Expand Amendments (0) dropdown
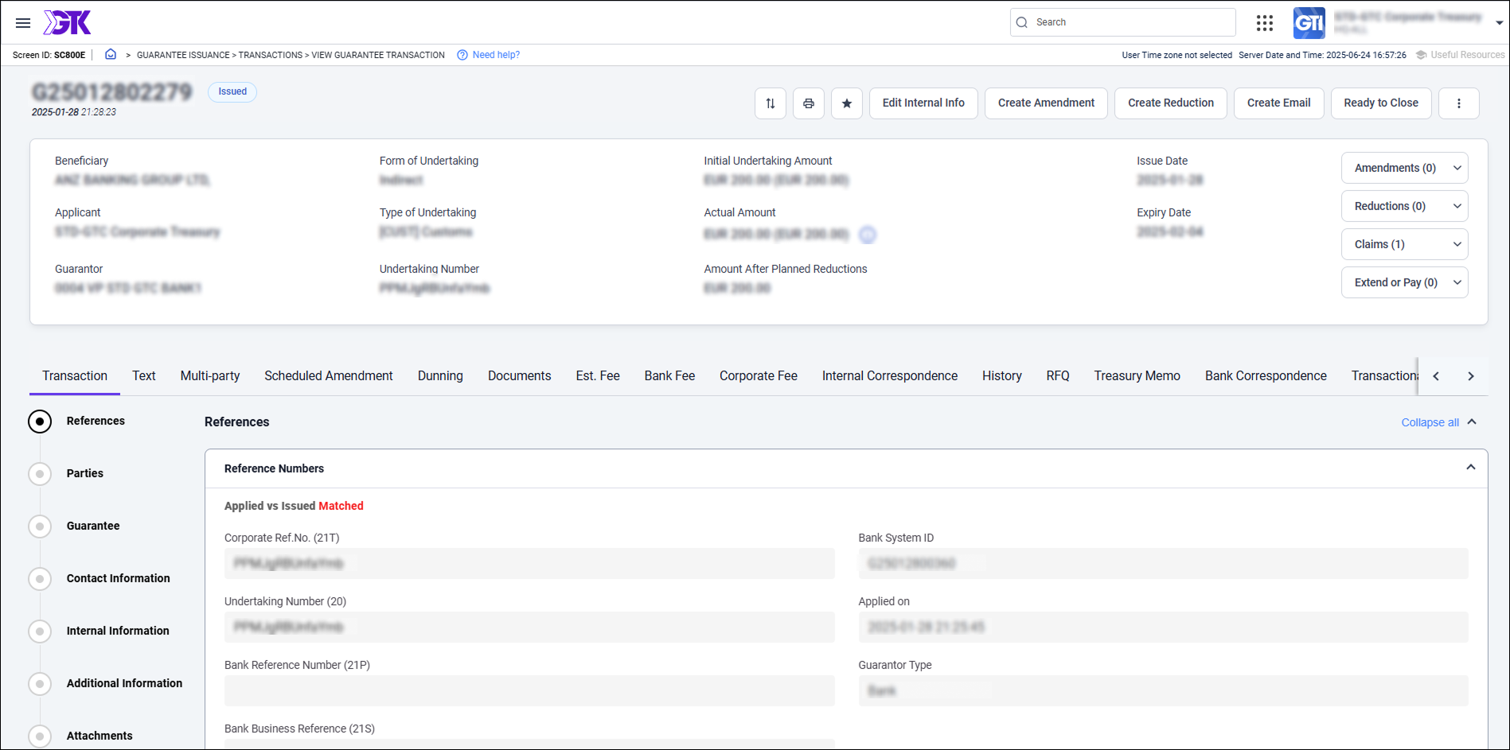Viewport: 1510px width, 750px height. pos(1405,168)
